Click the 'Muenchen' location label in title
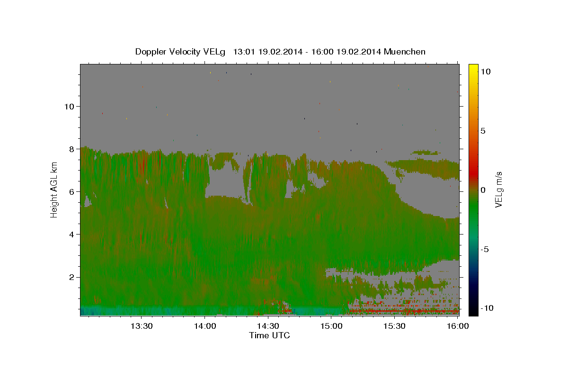The width and height of the screenshot is (568, 379). pos(405,52)
